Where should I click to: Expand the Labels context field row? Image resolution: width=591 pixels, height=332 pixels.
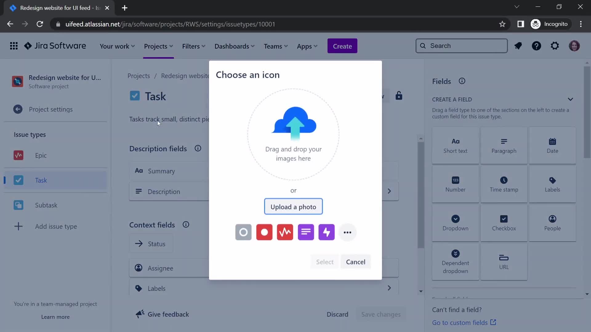pyautogui.click(x=389, y=288)
